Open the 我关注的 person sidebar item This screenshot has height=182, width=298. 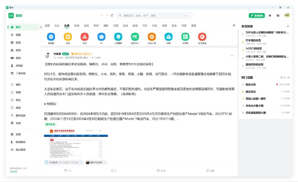23,116
